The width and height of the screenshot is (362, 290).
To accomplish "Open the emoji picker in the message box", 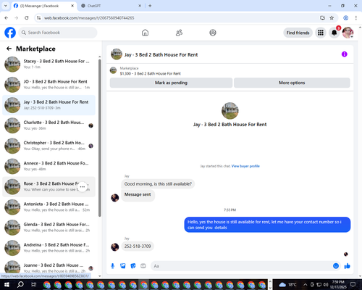I will click(336, 266).
